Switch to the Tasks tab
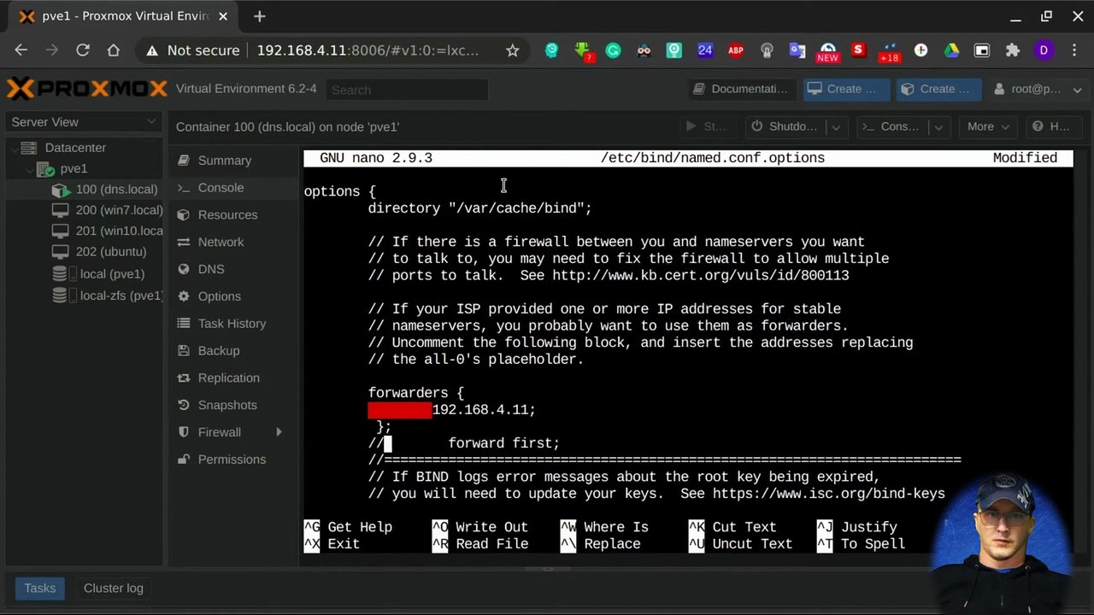Viewport: 1094px width, 615px height. [x=39, y=589]
